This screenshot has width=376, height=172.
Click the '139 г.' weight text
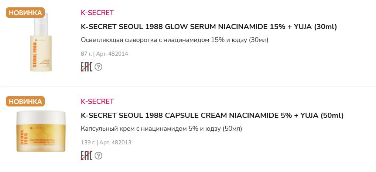88,143
